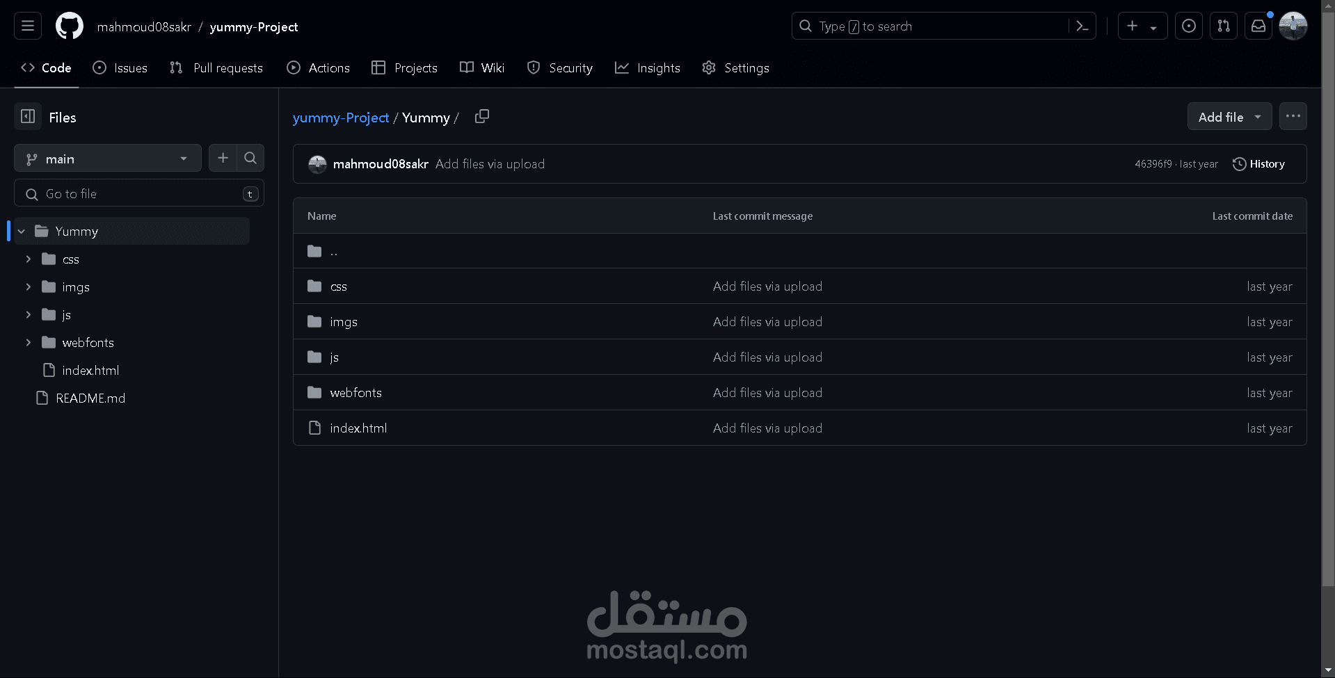The height and width of the screenshot is (678, 1335).
Task: Go to the GitHub homepage logo
Action: [70, 26]
